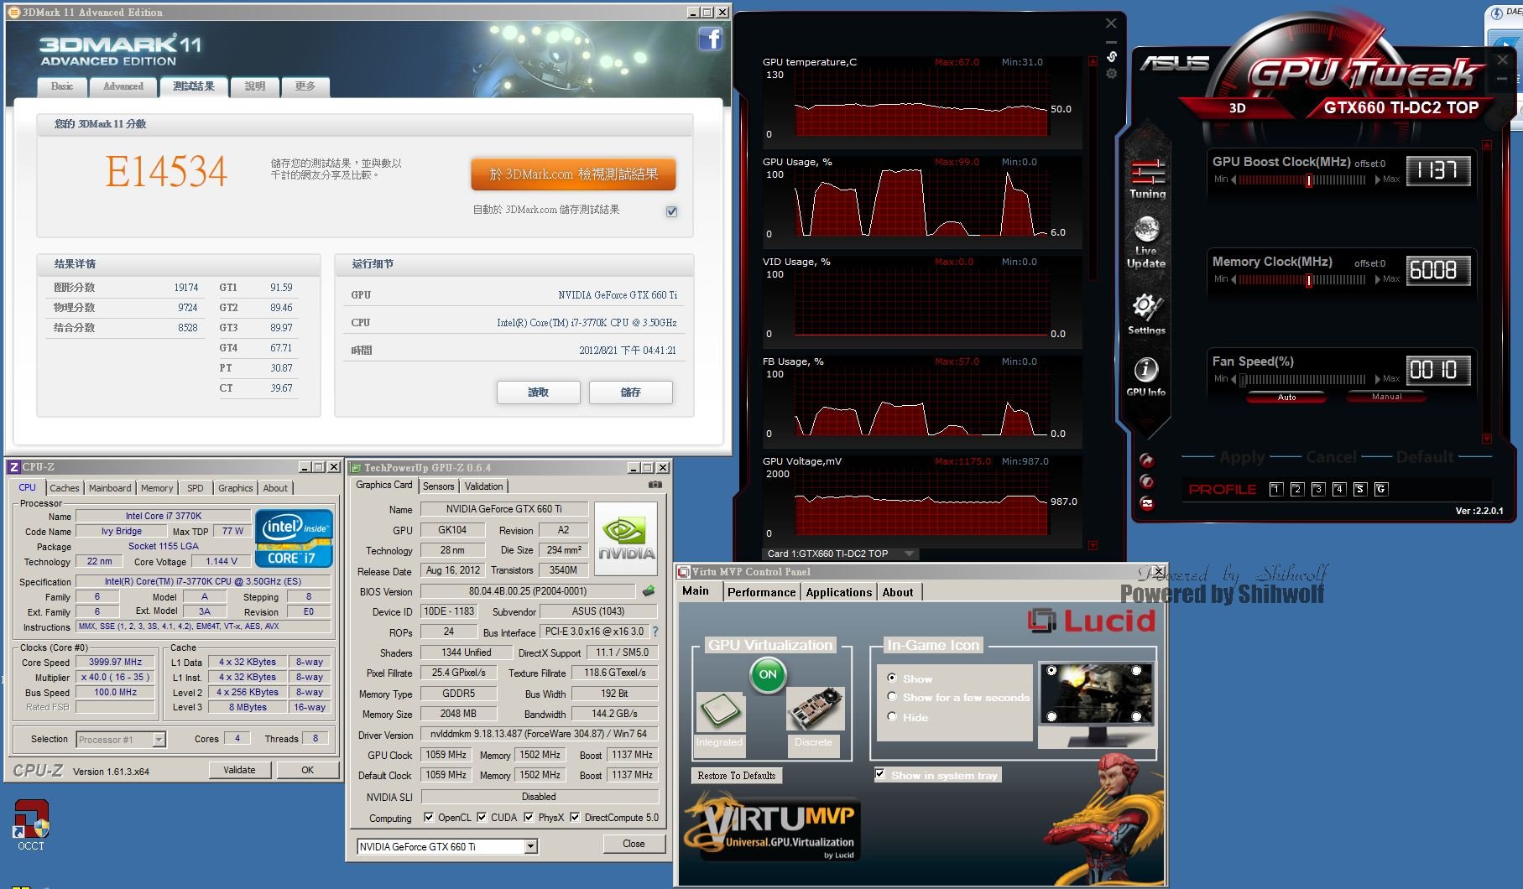This screenshot has height=889, width=1523.
Task: Click Memory Clock Max arrow
Action: tap(1378, 279)
